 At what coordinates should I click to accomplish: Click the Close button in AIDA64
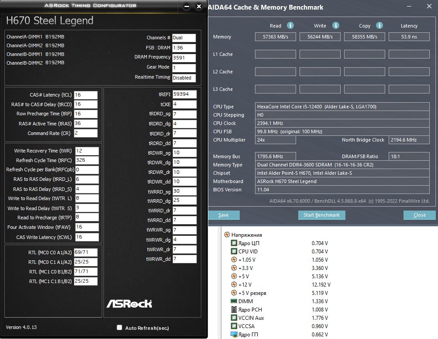click(x=419, y=215)
